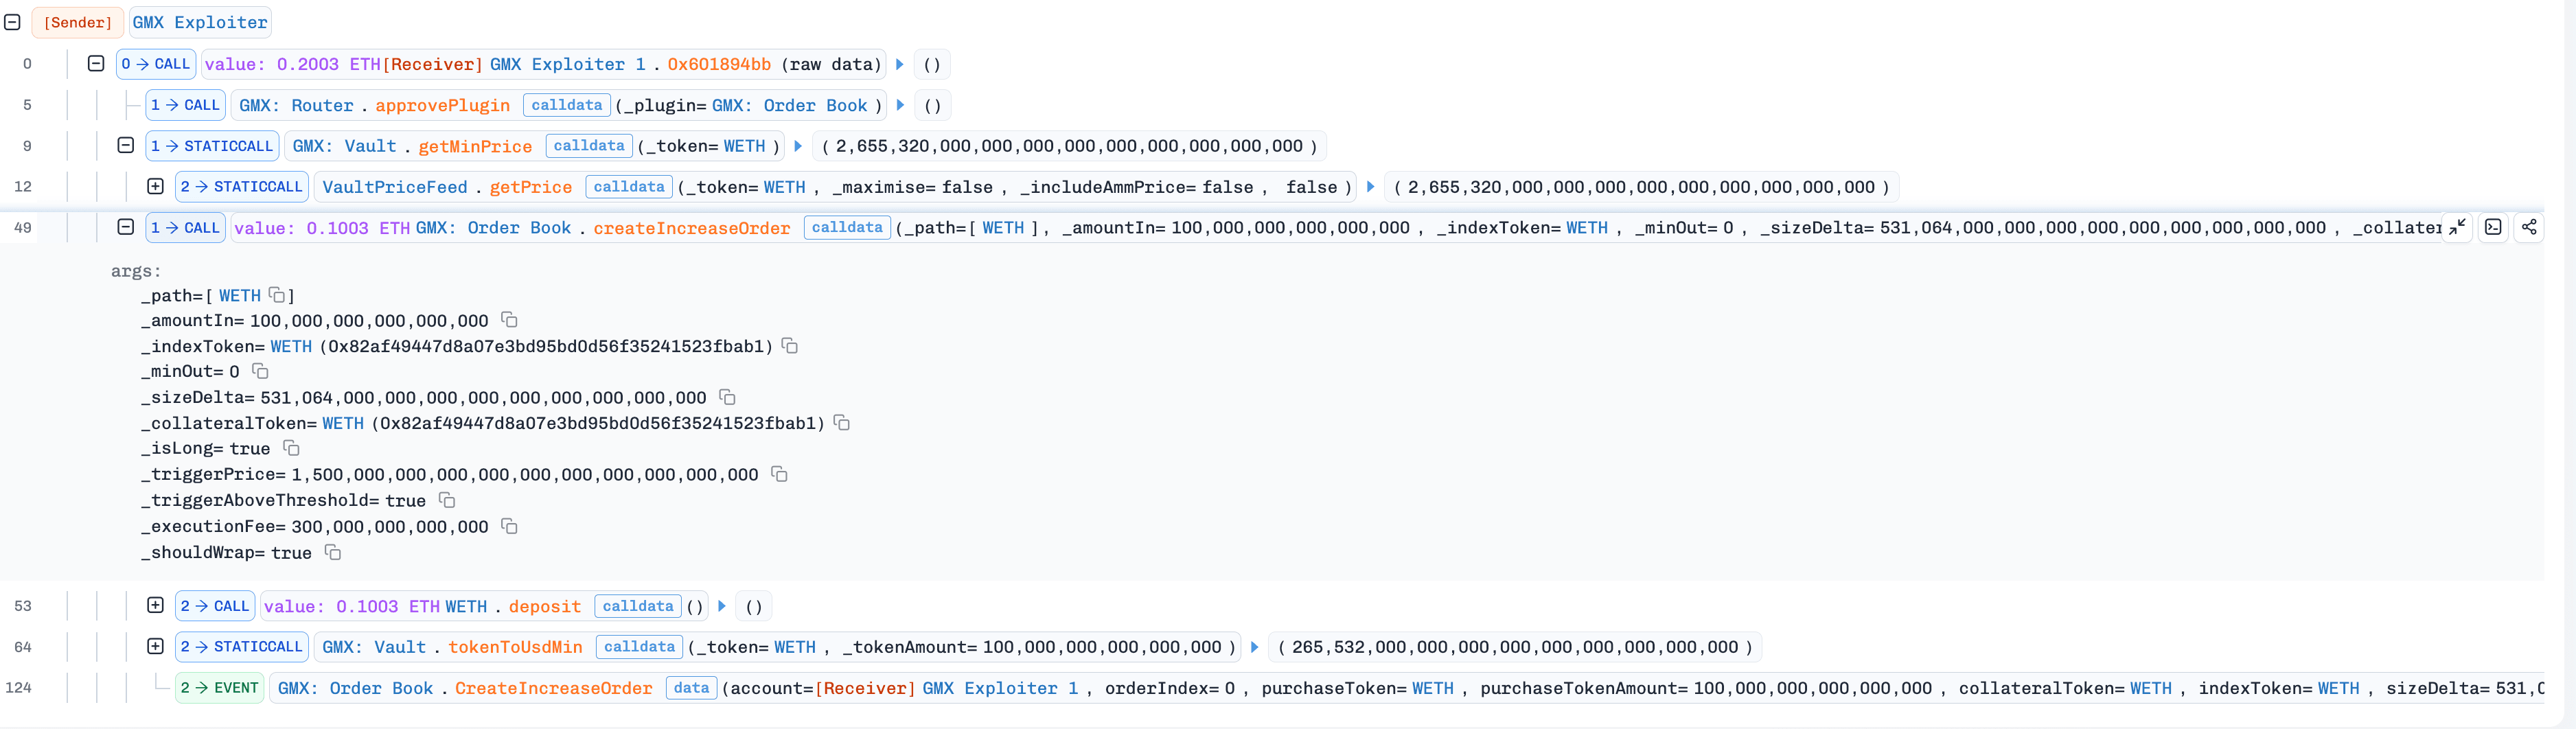Screen dimensions: 2576x729
Task: Click the play arrow after getMinPrice arguments
Action: [798, 146]
